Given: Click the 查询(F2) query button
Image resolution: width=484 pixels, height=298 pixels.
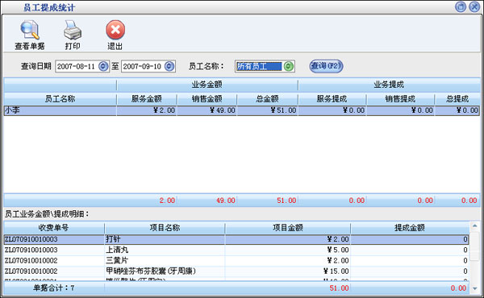Looking at the screenshot, I should coord(326,66).
